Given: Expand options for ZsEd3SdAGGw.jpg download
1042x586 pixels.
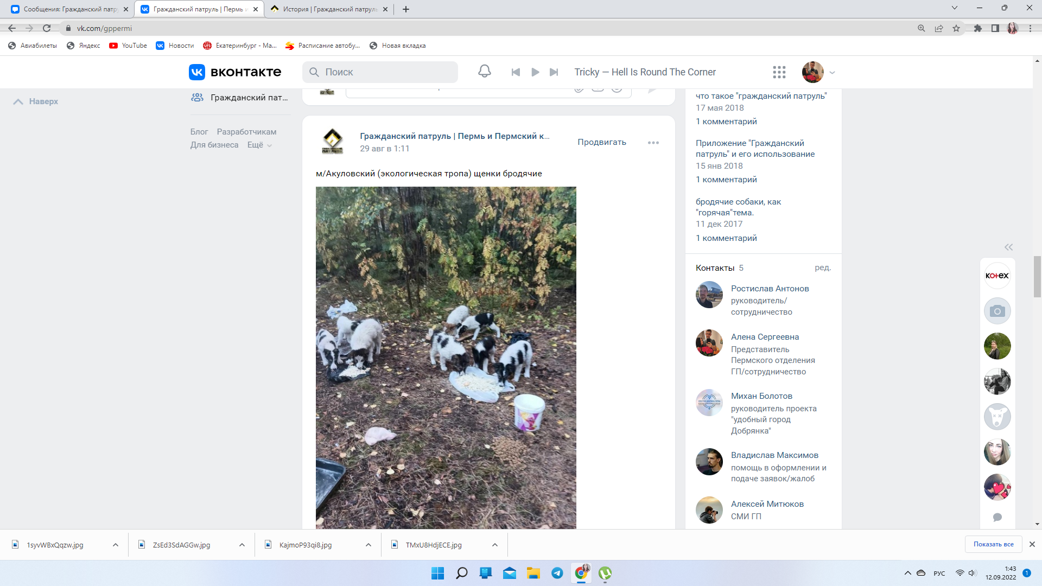Looking at the screenshot, I should tap(242, 545).
